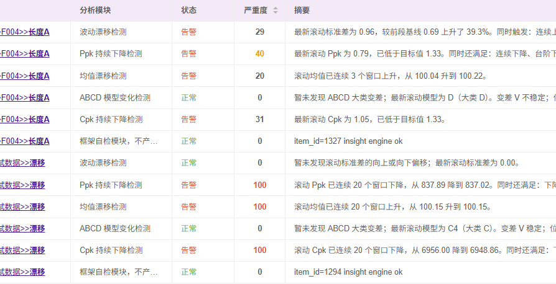Image resolution: width=556 pixels, height=284 pixels.
Task: Click the 严重度 header label
Action: [256, 11]
